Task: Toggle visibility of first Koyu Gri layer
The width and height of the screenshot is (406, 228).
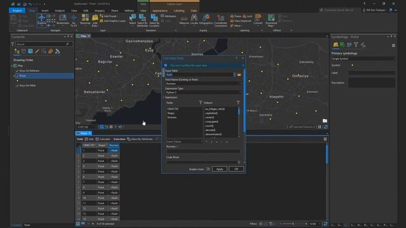Action: pos(17,70)
